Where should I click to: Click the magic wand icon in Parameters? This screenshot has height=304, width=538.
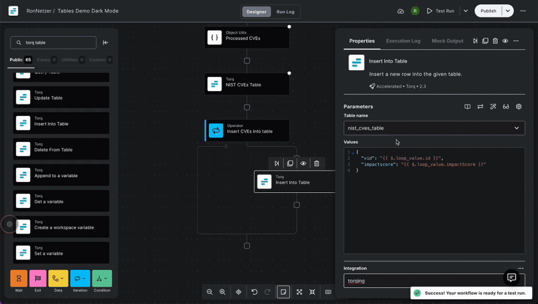click(x=493, y=107)
